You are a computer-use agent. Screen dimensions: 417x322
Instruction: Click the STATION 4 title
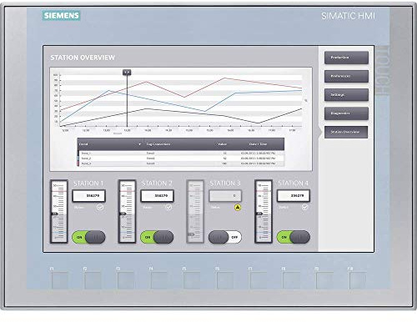(x=294, y=184)
